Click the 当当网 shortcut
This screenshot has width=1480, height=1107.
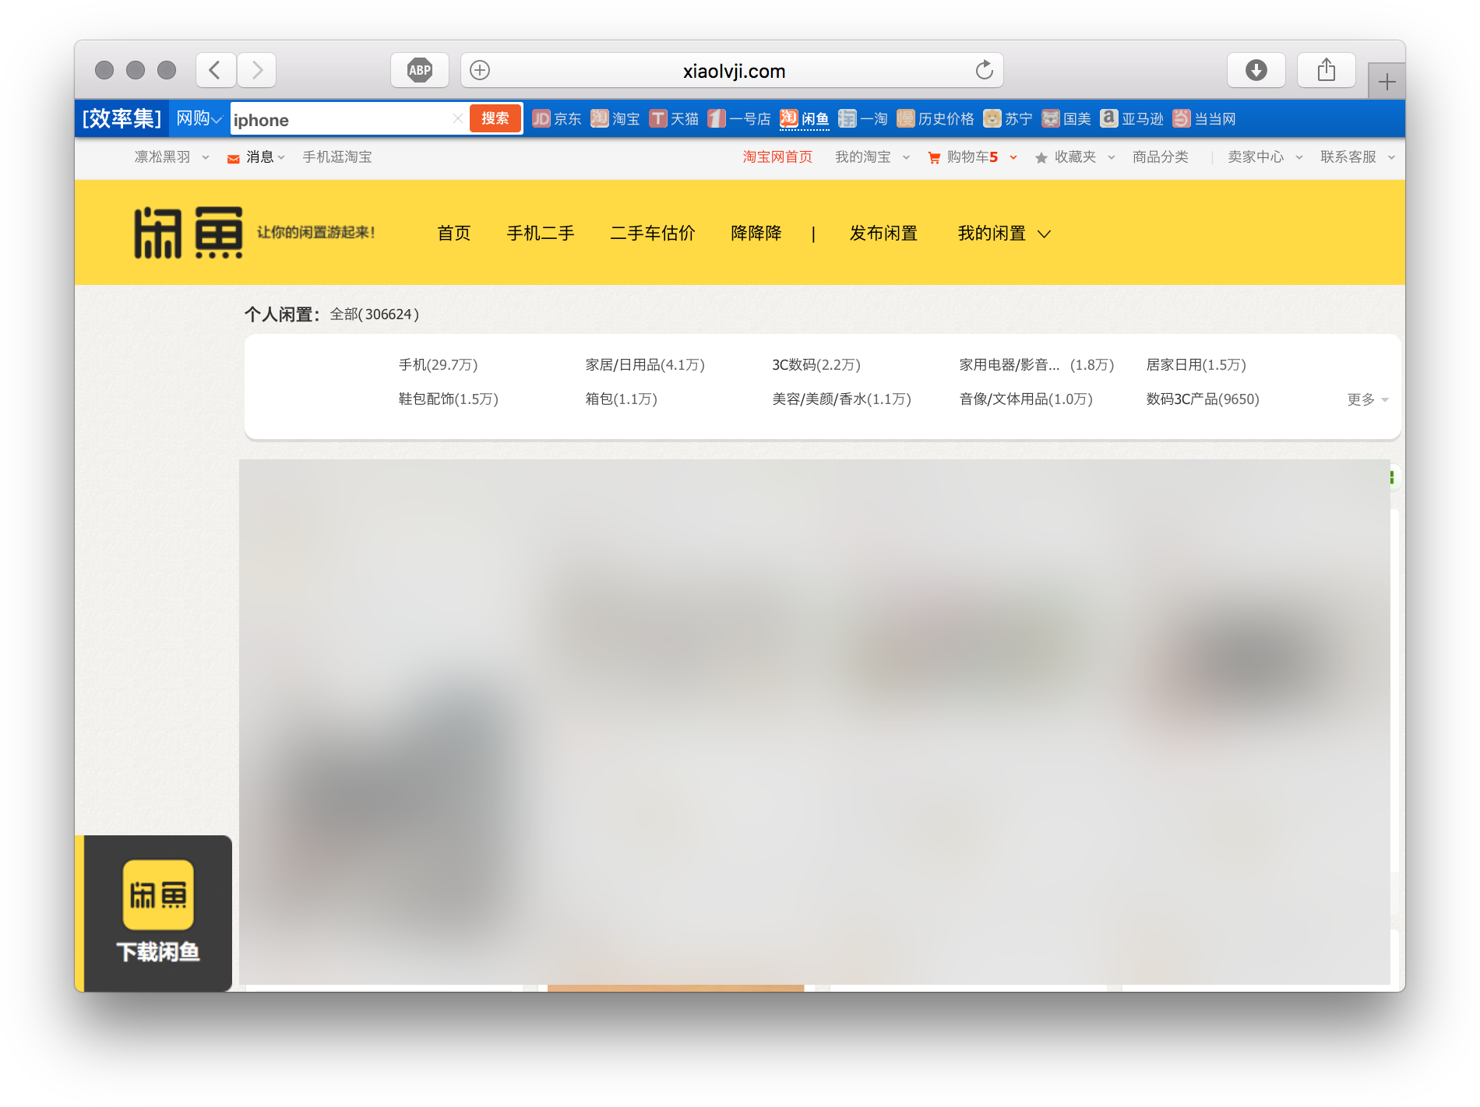[1204, 118]
